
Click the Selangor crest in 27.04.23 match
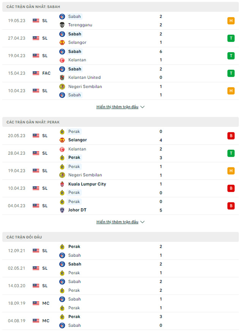point(62,42)
